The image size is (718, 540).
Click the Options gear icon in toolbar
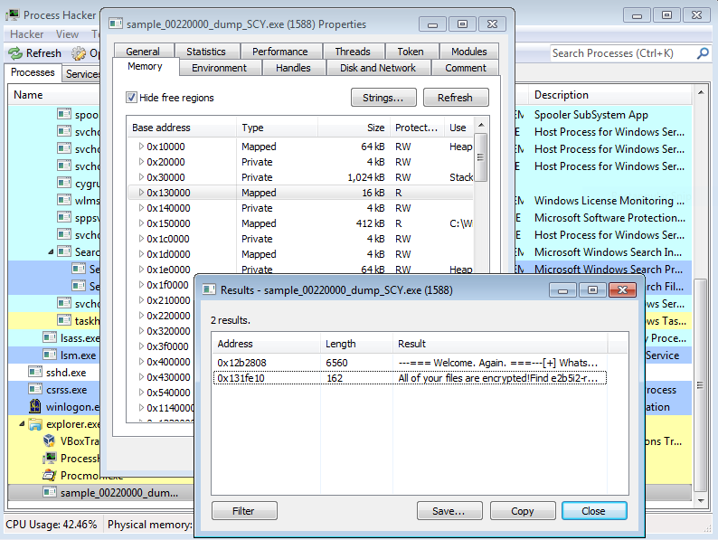click(79, 53)
